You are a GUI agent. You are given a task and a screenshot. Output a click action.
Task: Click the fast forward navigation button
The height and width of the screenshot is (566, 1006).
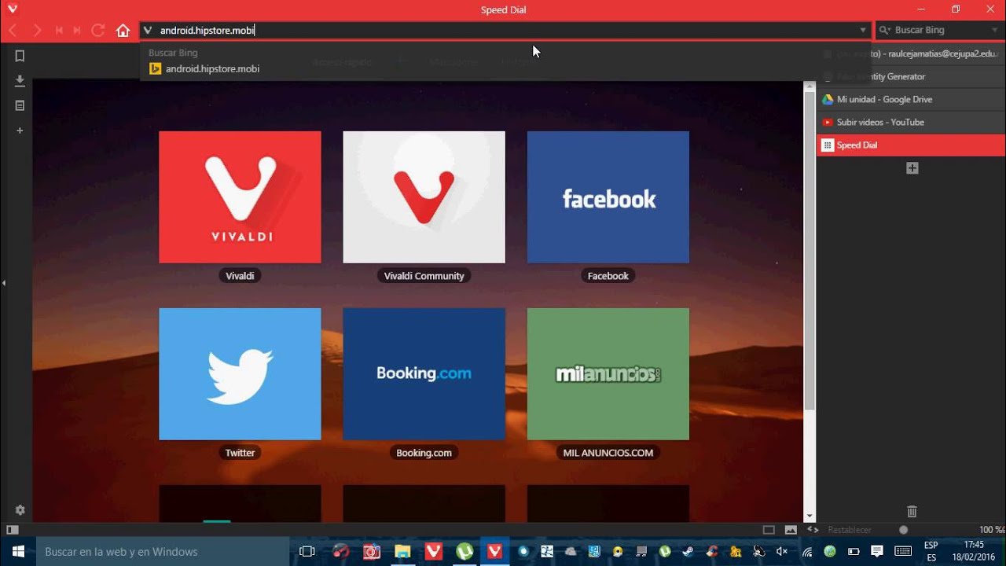point(77,30)
